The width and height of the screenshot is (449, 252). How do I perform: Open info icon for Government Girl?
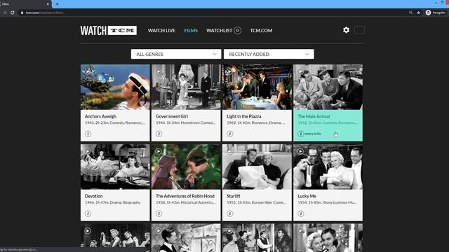click(159, 134)
